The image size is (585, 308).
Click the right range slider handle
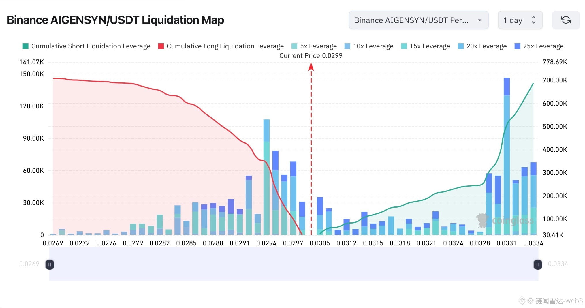(x=538, y=264)
